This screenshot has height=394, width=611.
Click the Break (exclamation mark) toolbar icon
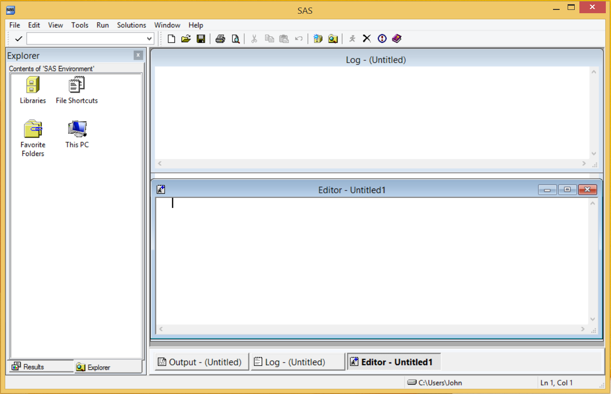point(382,39)
